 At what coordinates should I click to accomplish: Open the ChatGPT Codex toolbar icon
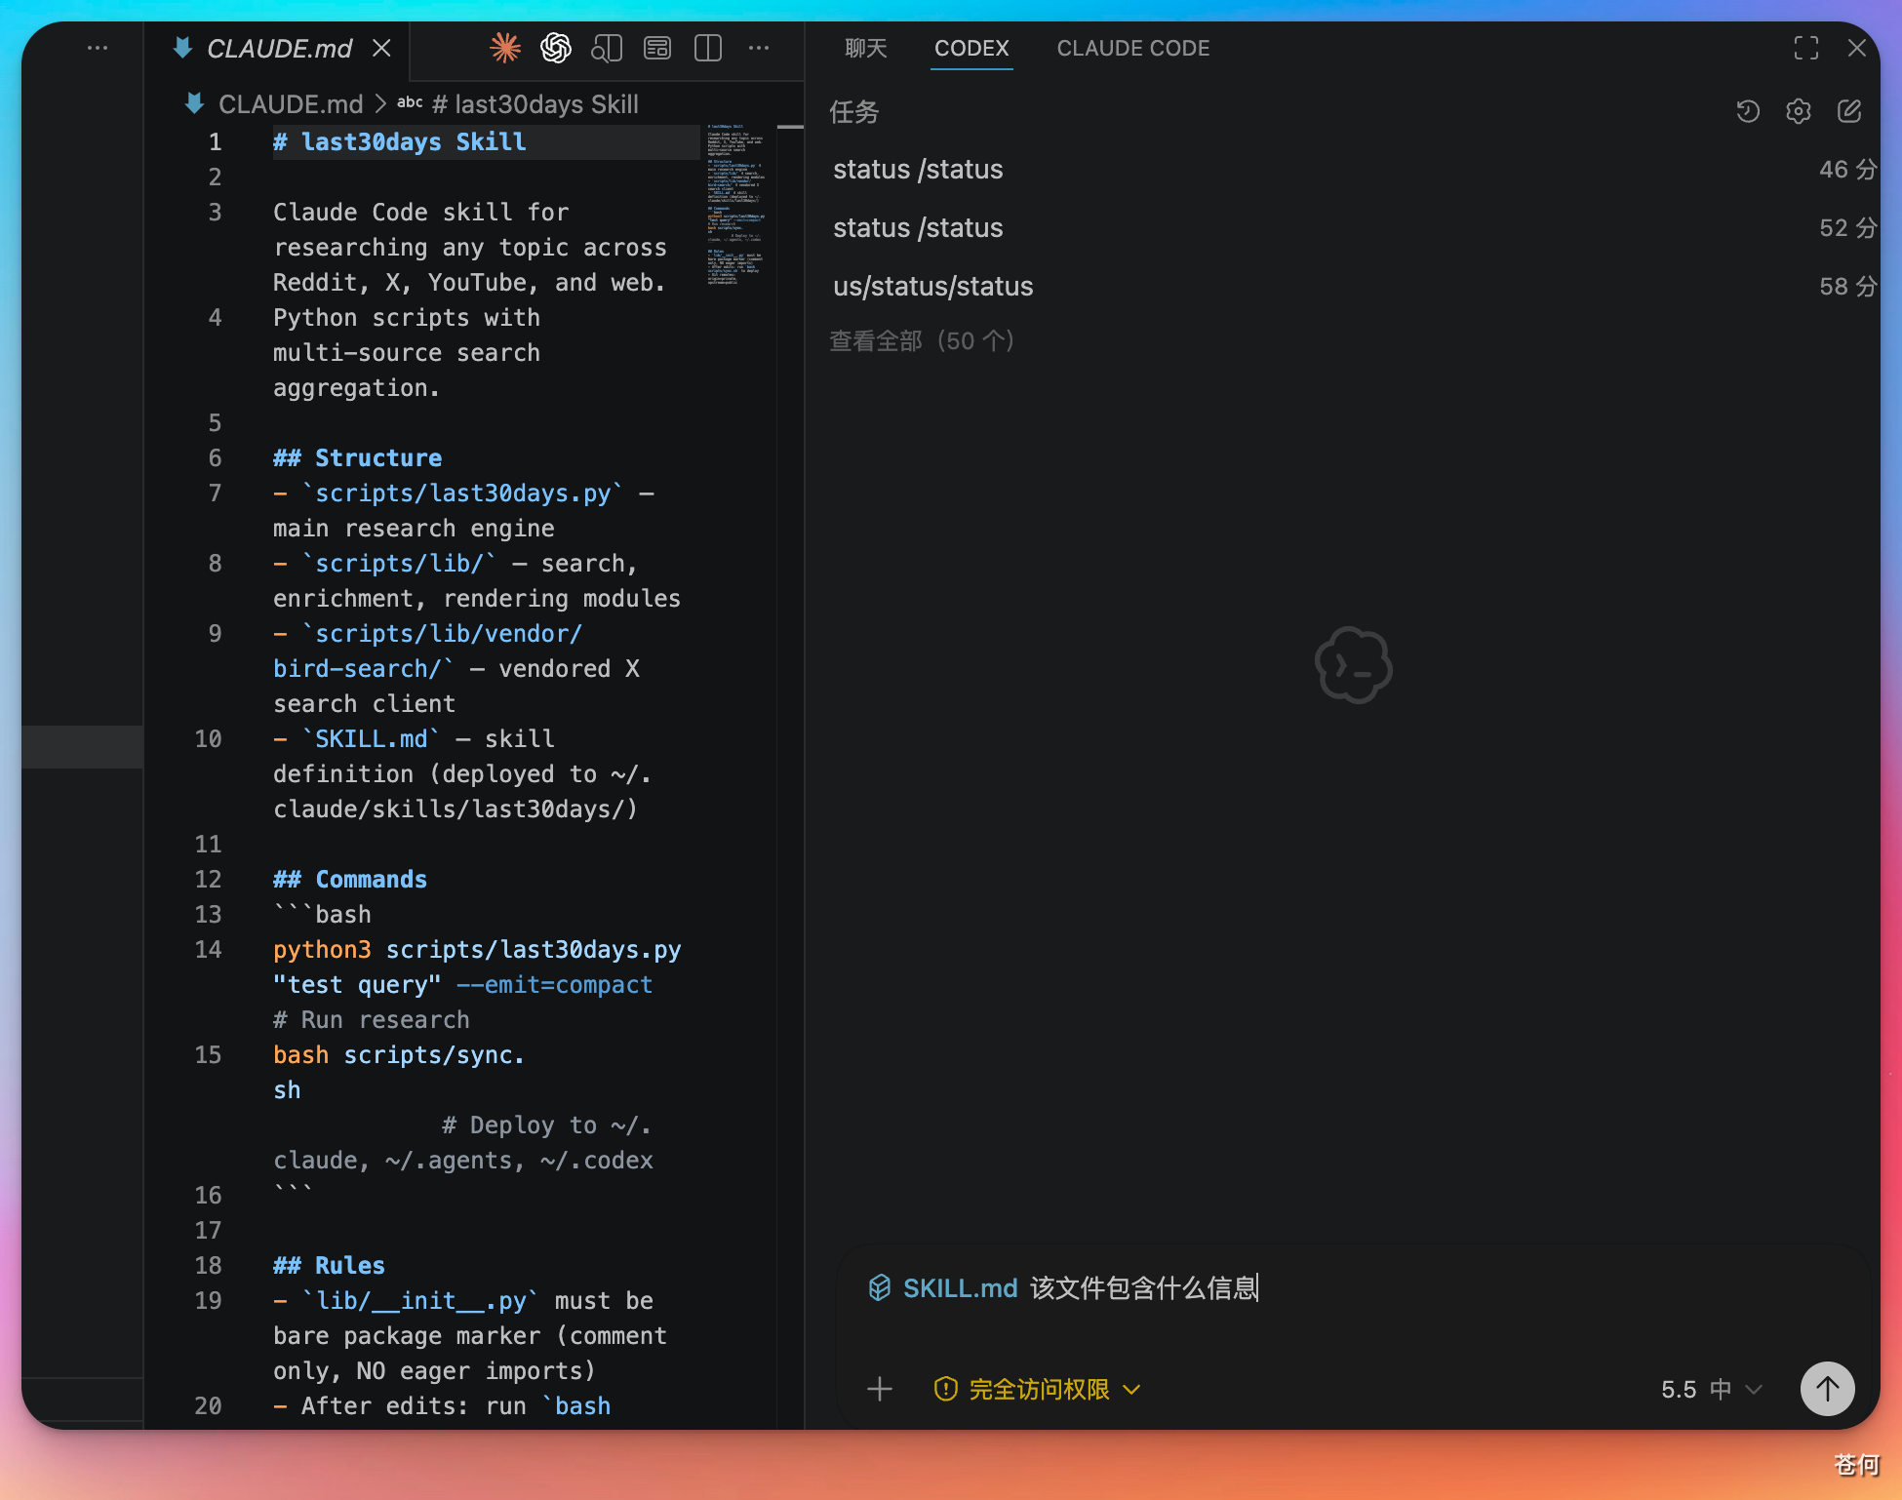(x=556, y=48)
